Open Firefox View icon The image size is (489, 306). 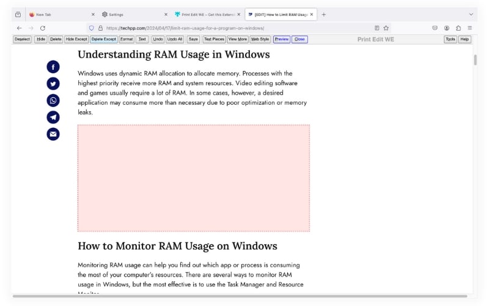pos(18,14)
